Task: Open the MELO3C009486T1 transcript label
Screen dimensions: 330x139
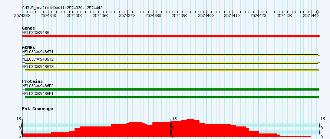Action: pos(38,52)
